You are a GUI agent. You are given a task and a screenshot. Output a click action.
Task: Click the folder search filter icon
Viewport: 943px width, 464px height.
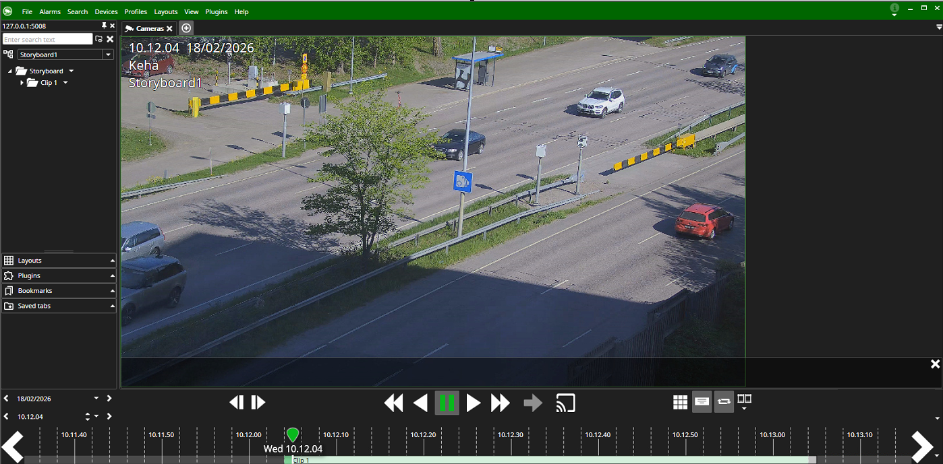coord(99,39)
